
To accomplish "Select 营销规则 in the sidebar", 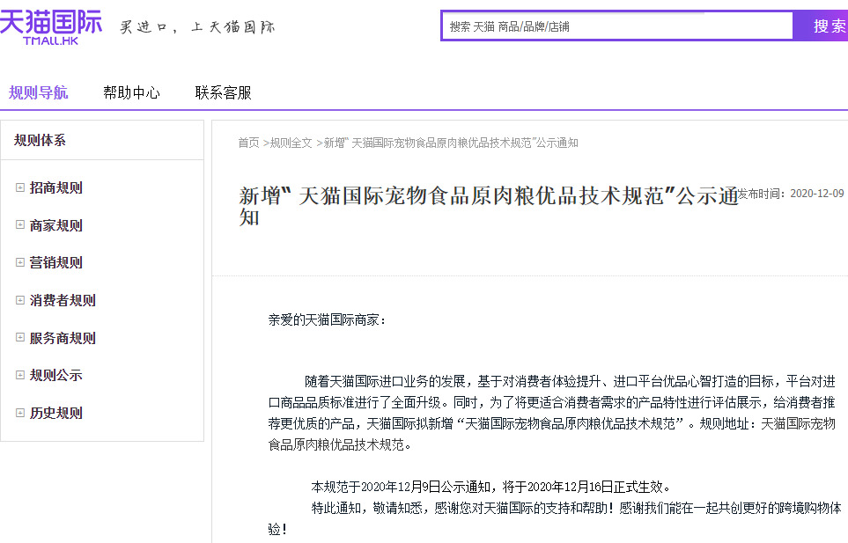I will 55,262.
